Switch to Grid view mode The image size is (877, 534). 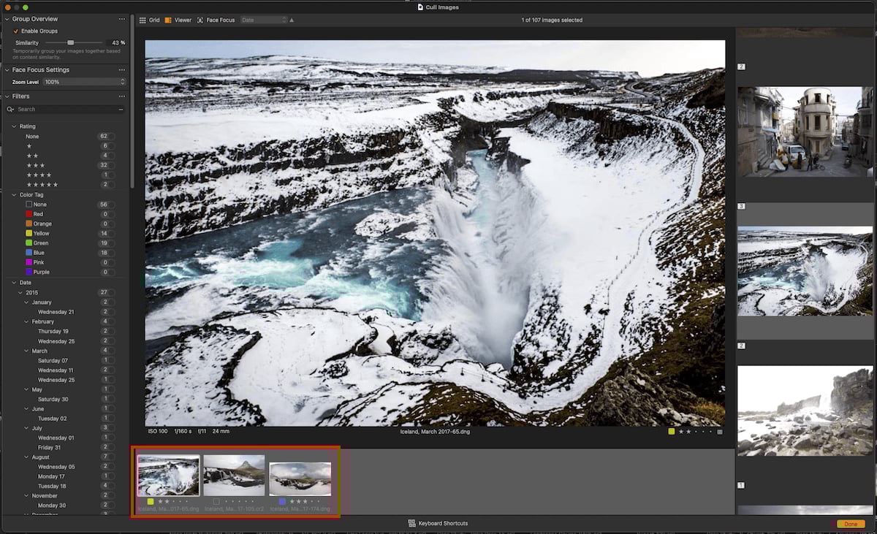(150, 20)
